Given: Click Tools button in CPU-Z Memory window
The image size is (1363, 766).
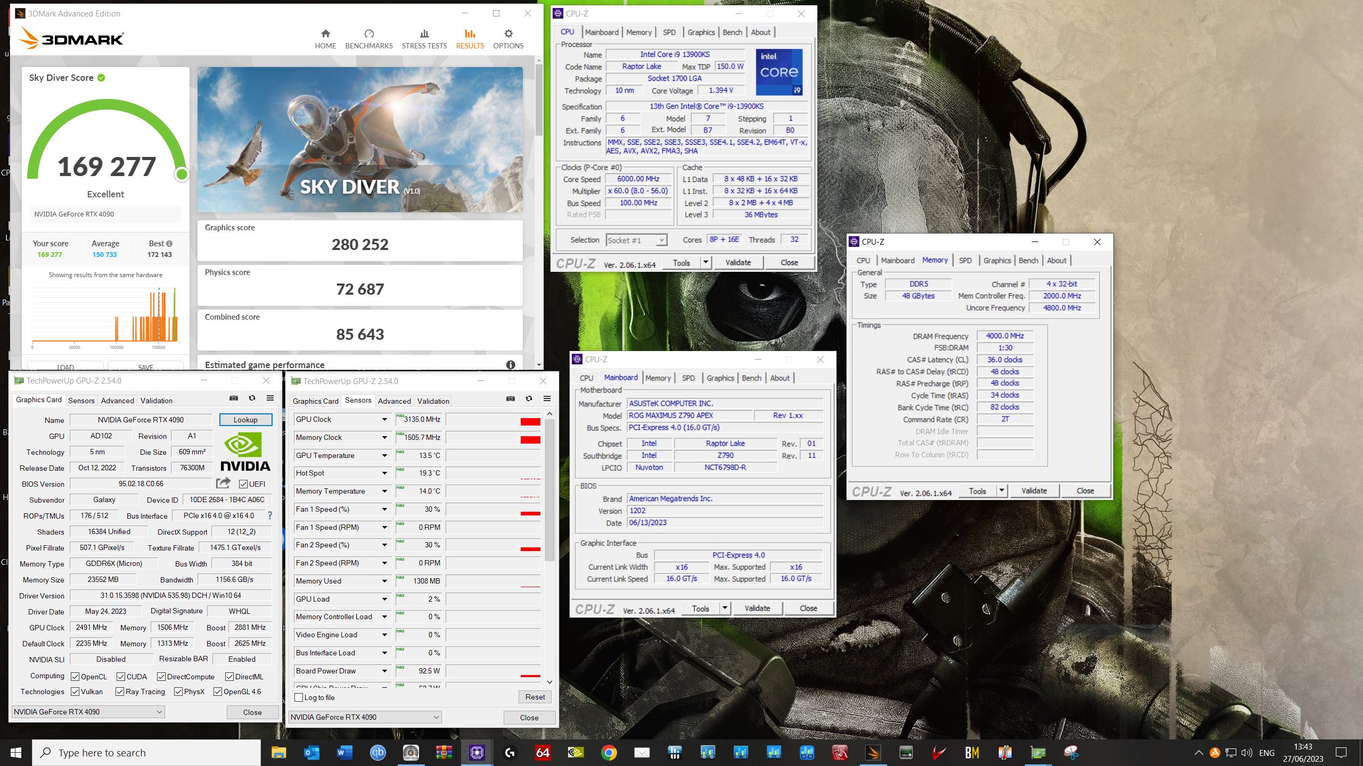Looking at the screenshot, I should 977,490.
